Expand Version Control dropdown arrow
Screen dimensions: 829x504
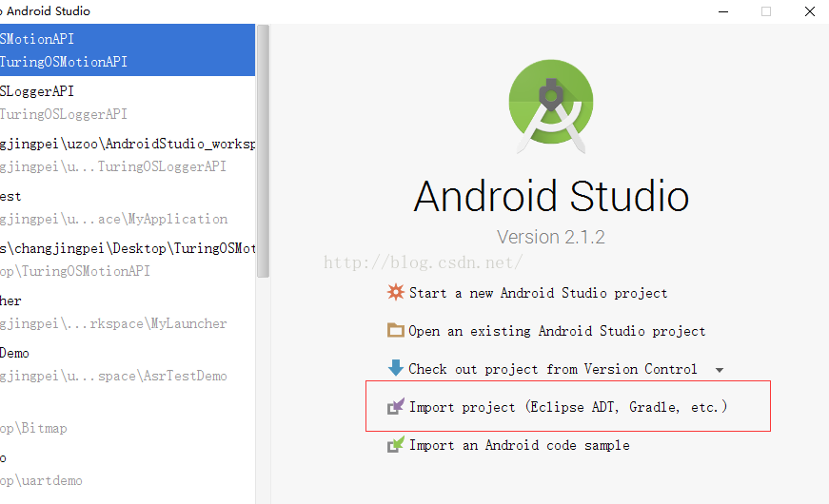click(x=719, y=370)
